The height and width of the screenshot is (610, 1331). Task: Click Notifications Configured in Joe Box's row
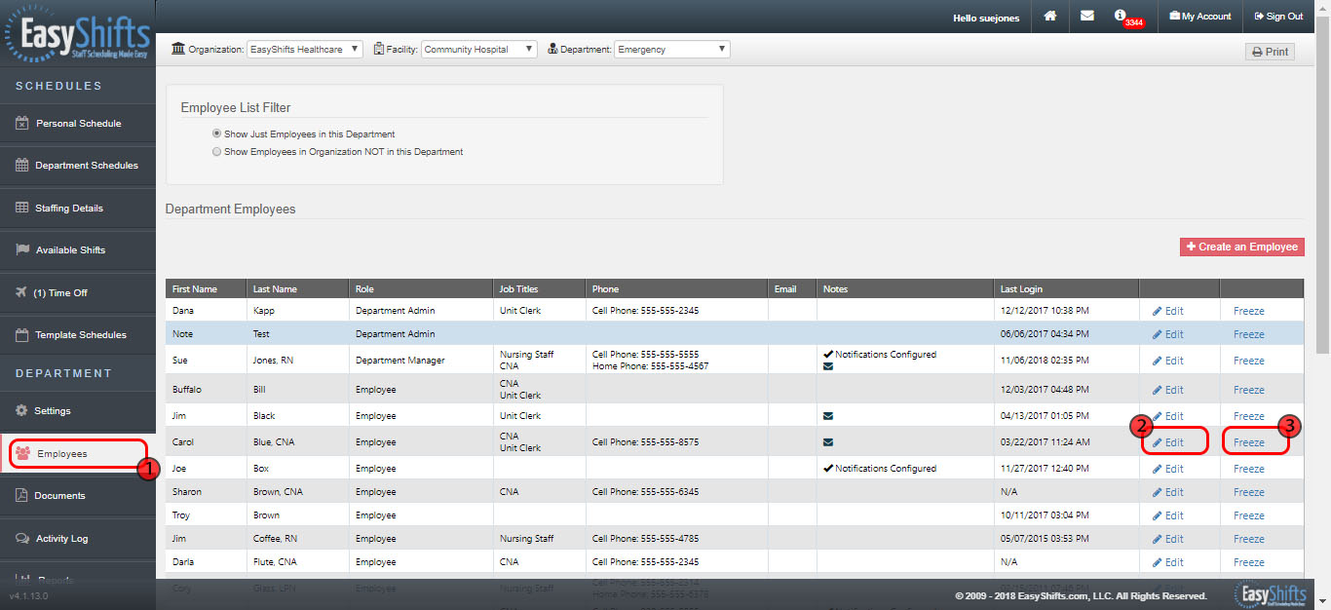coord(880,469)
